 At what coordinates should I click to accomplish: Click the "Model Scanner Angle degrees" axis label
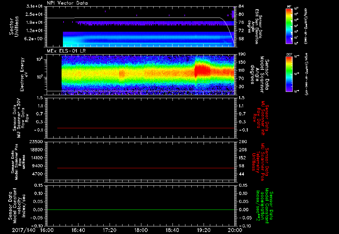click(x=260, y=74)
